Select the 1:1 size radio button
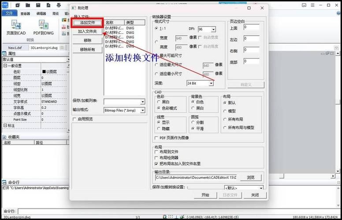This screenshot has height=220, width=342. pyautogui.click(x=156, y=28)
